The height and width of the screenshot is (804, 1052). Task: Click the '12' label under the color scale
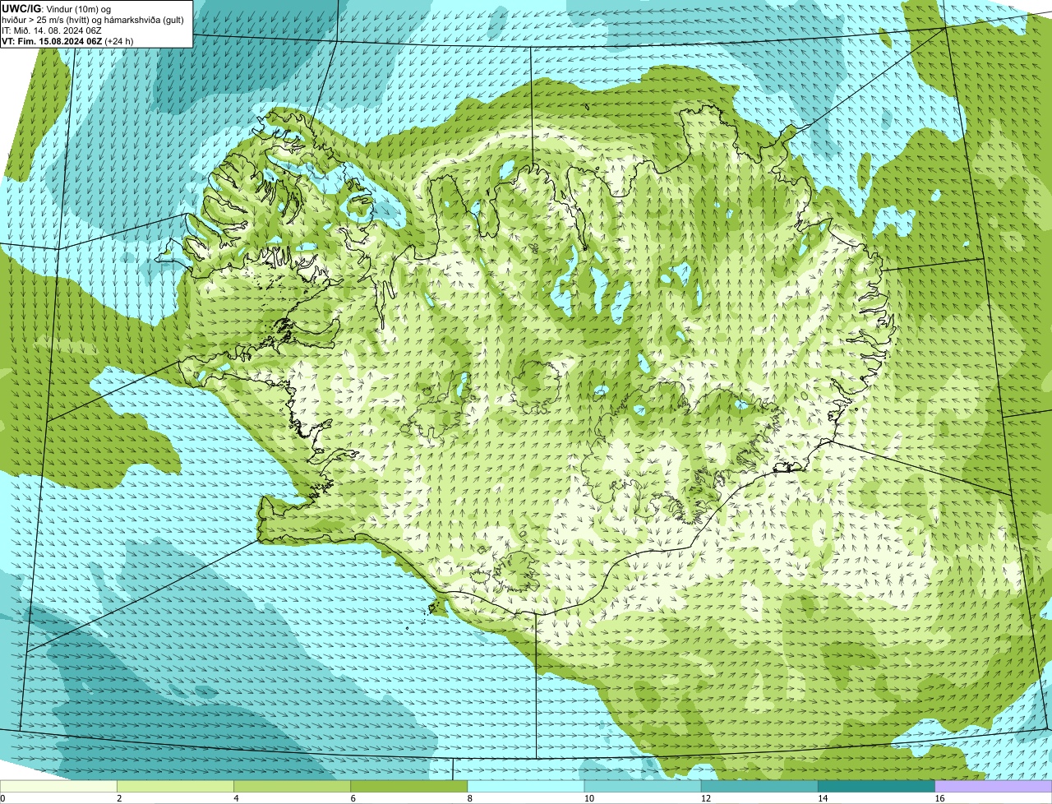pos(705,798)
